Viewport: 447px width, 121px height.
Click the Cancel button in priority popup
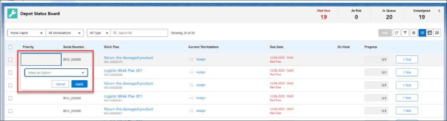tap(60, 84)
